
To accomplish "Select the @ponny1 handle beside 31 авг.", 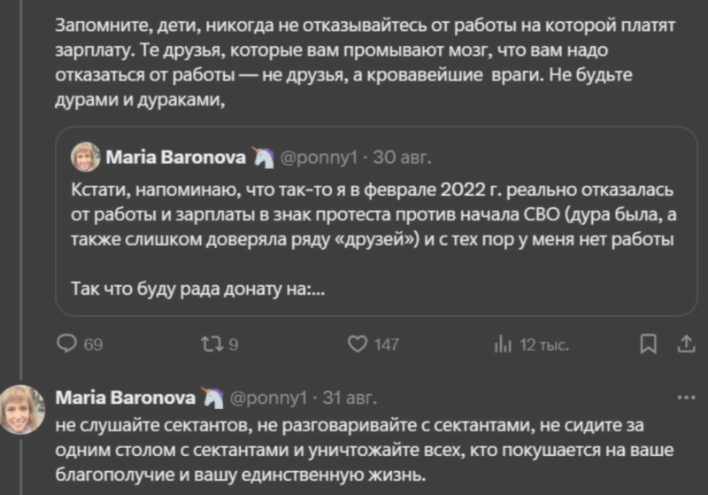I will click(269, 398).
